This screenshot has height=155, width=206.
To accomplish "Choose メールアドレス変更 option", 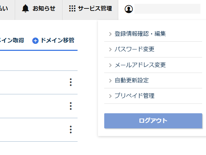I will pos(153,65).
